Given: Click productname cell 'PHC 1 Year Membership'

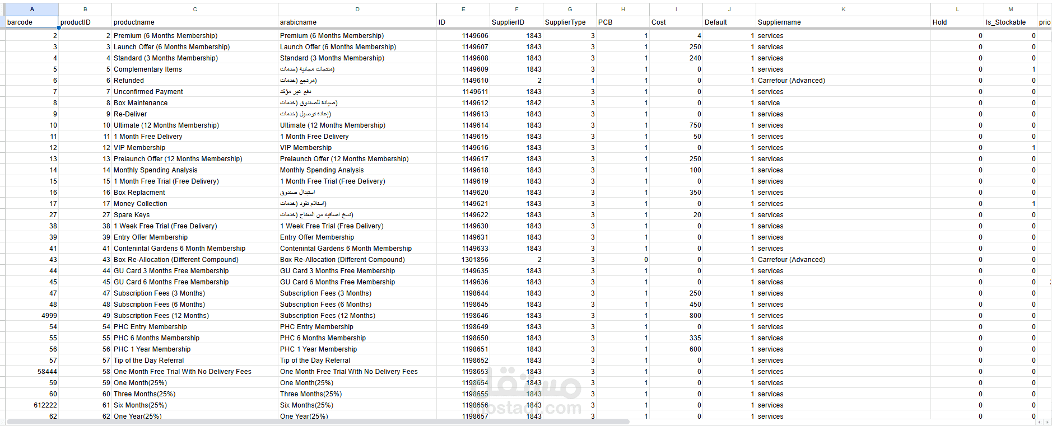Looking at the screenshot, I should pyautogui.click(x=195, y=349).
